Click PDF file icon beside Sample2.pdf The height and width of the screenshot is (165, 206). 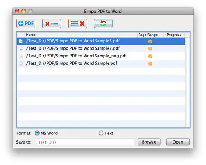point(21,49)
